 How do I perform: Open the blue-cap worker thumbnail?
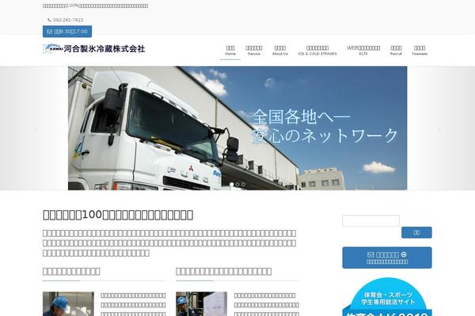click(x=68, y=303)
